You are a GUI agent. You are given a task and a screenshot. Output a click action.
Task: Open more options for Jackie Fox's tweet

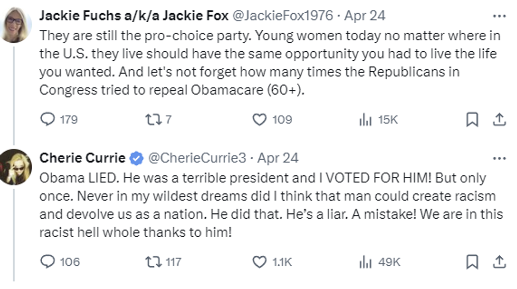(x=499, y=16)
